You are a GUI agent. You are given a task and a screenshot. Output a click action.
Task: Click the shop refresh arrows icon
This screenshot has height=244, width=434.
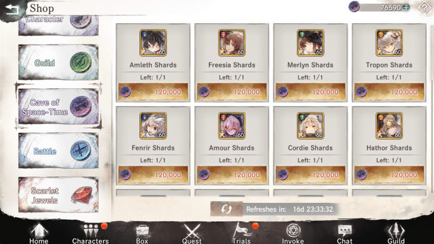tap(226, 209)
